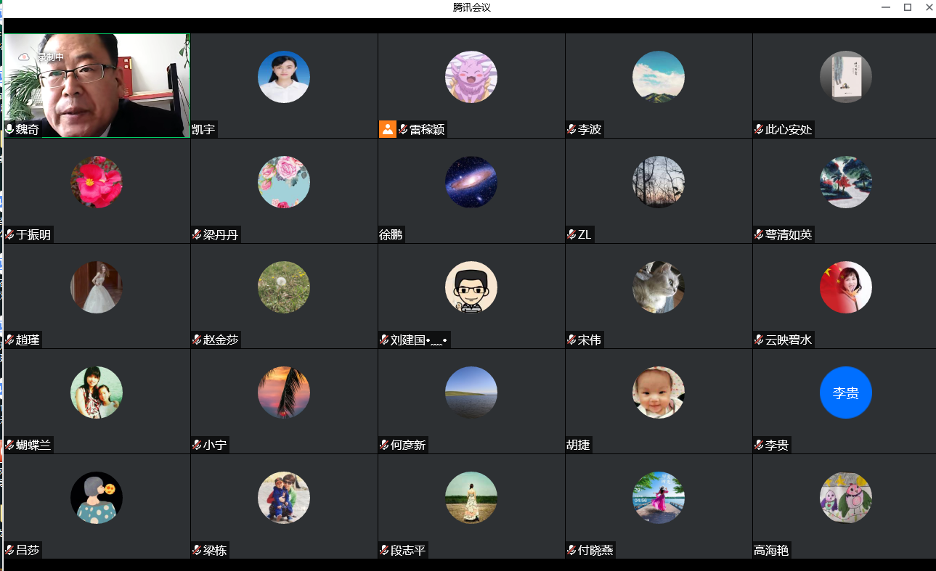Viewport: 936px width, 571px height.
Task: Click the muted mic icon beside 宋伟
Action: (571, 340)
